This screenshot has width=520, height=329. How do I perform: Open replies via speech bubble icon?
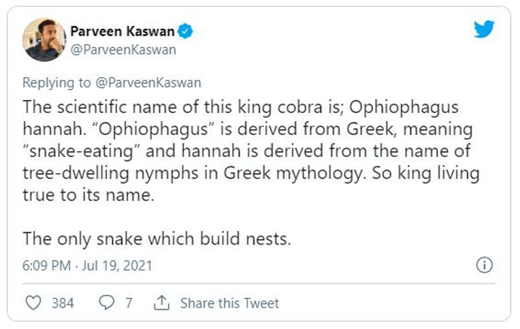(107, 303)
